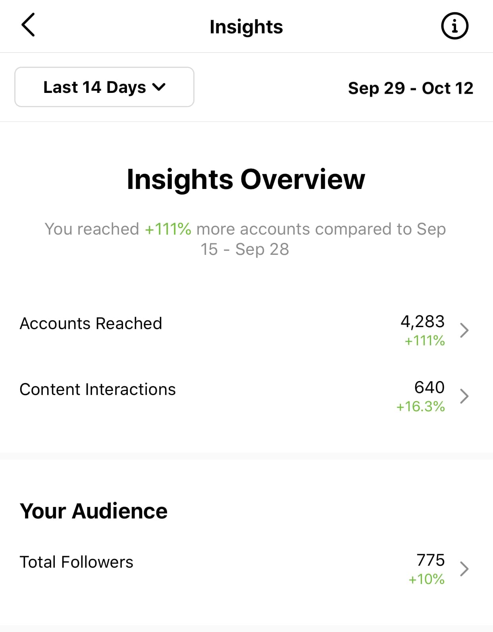Click the Sep 29 - Oct 12 date range
Viewport: 493px width, 632px height.
(411, 88)
